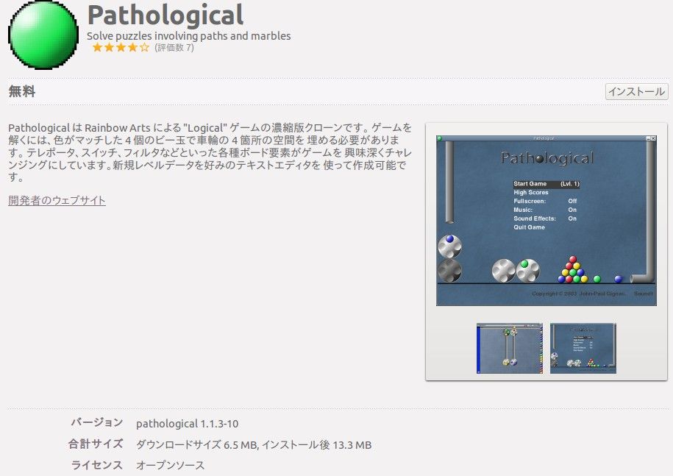Click the green marble Pathological app icon
The image size is (673, 476).
(x=43, y=35)
